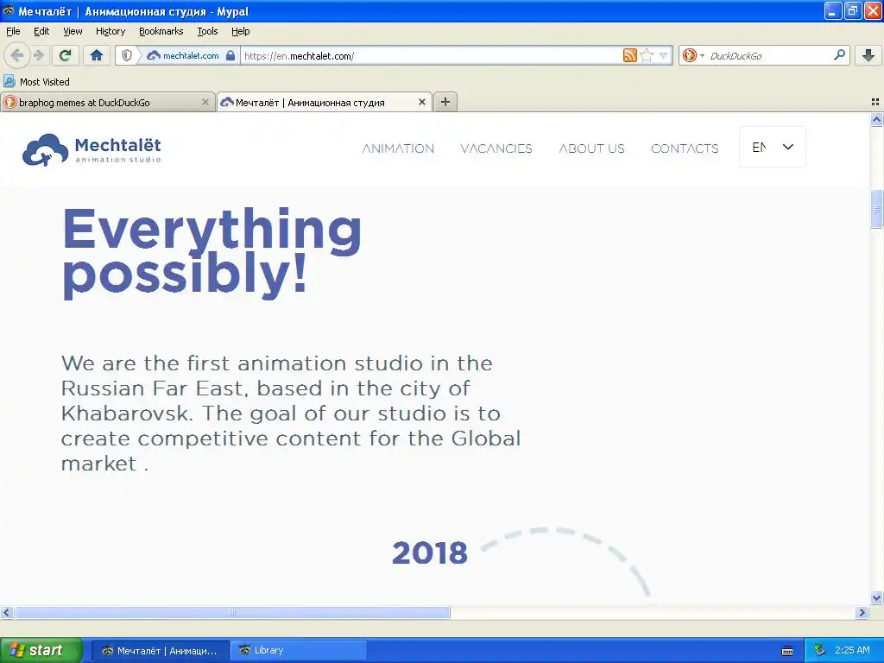884x663 pixels.
Task: Subscribe via the RSS feed icon
Action: [629, 55]
